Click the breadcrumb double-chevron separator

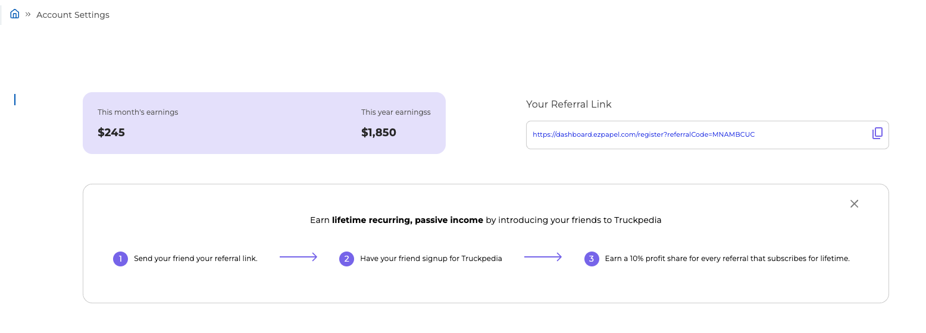click(28, 14)
